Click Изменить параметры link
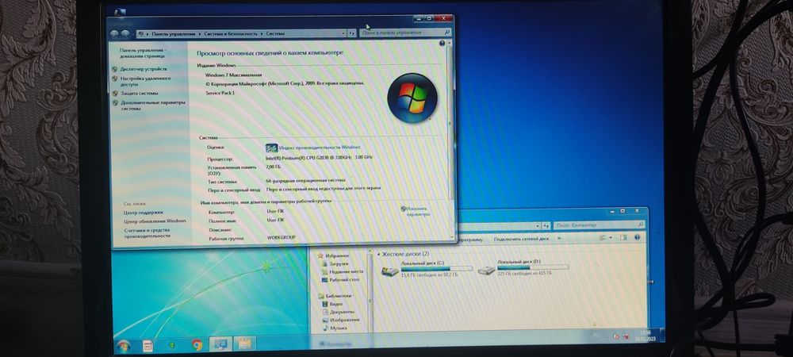The height and width of the screenshot is (357, 793). [417, 211]
